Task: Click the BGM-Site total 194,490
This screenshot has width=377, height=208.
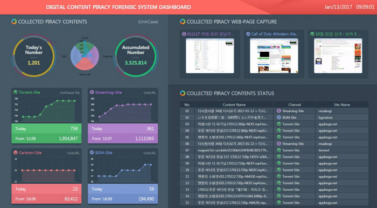Action: click(146, 199)
